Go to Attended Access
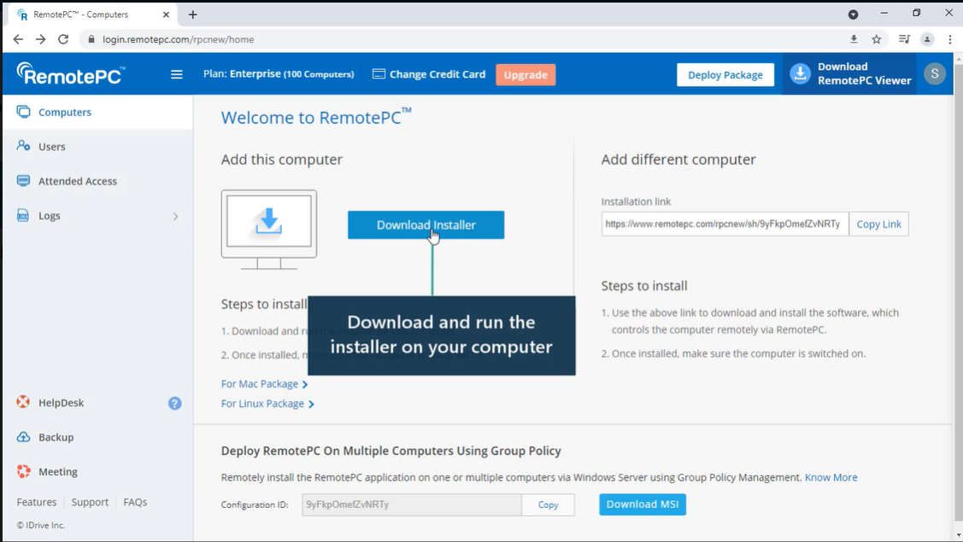Image resolution: width=963 pixels, height=542 pixels. point(78,181)
